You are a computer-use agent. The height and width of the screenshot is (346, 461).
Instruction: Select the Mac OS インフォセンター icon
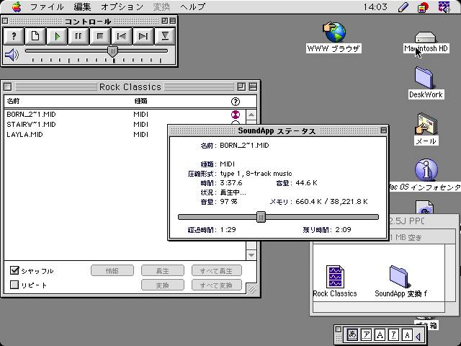click(x=426, y=170)
